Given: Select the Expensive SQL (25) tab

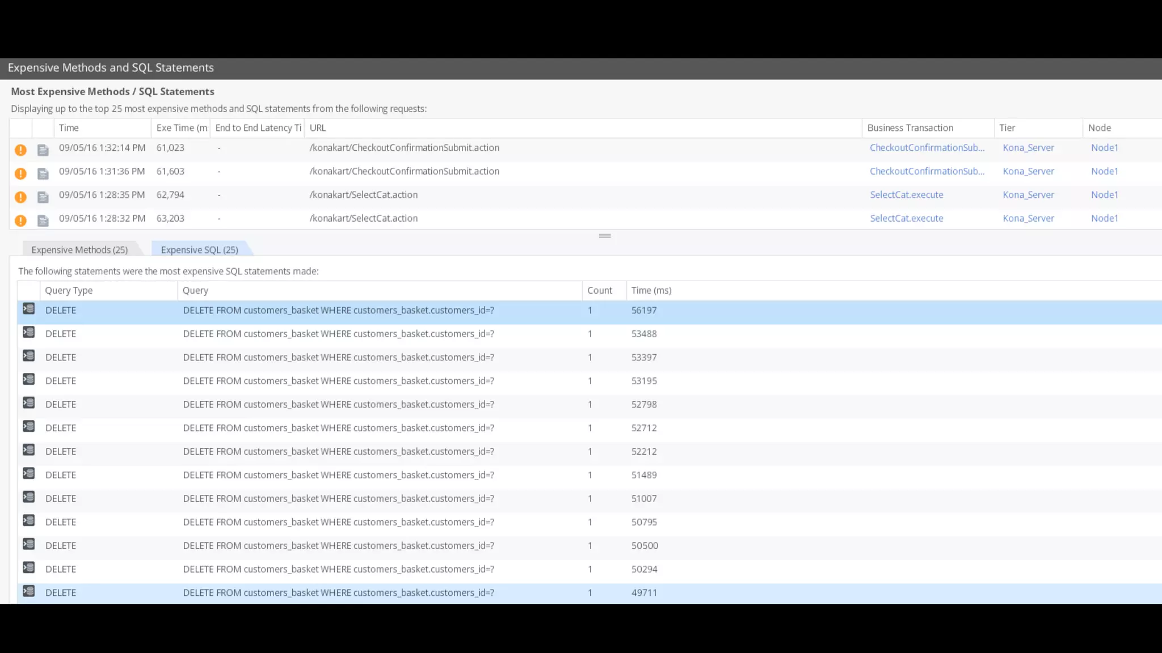Looking at the screenshot, I should 199,249.
